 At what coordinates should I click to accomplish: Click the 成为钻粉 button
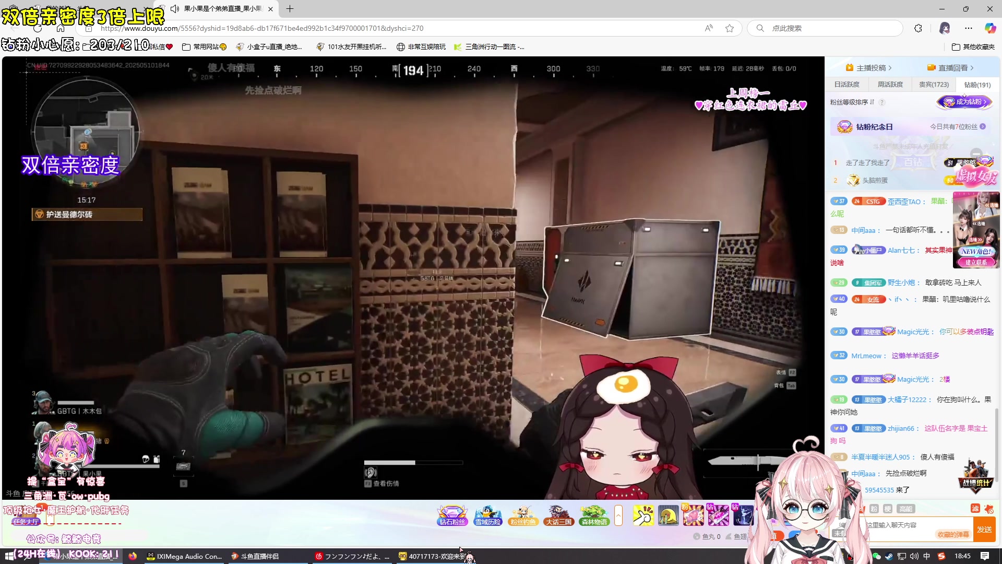[x=964, y=102]
